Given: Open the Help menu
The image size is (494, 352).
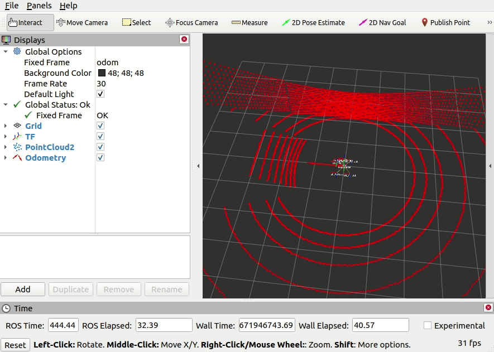Looking at the screenshot, I should click(x=68, y=6).
